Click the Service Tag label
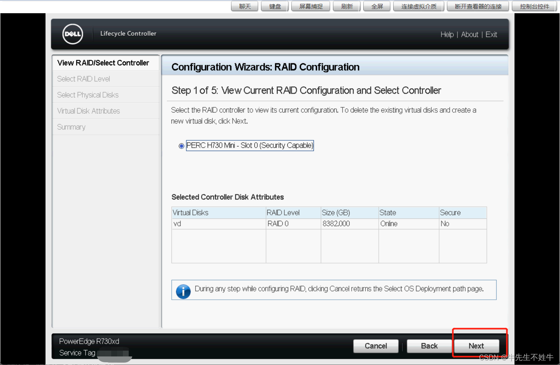The image size is (560, 365). point(77,353)
